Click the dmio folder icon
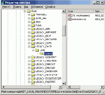The height and width of the screenshot is (95, 105). pos(33,22)
